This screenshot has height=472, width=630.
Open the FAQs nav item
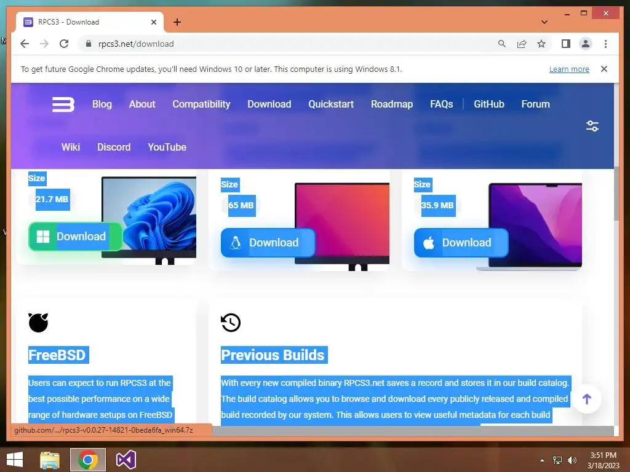click(442, 104)
